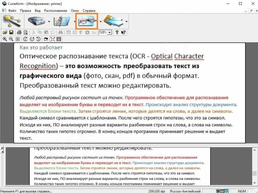
Task: Open the dropdown arrow beside the save-results icon
Action: pos(126,22)
